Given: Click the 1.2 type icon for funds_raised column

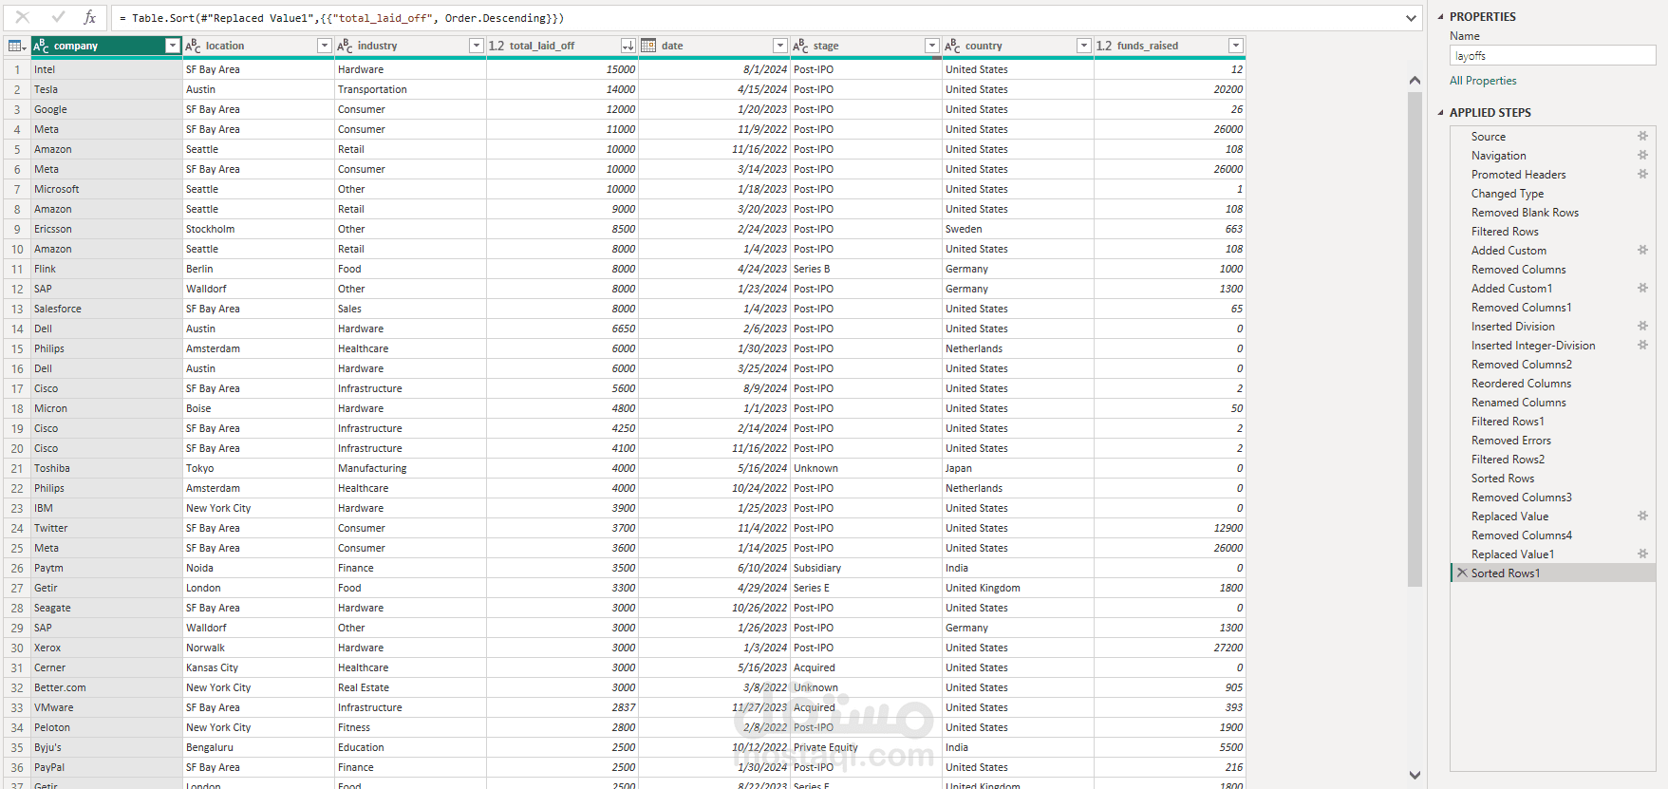Looking at the screenshot, I should pos(1104,46).
